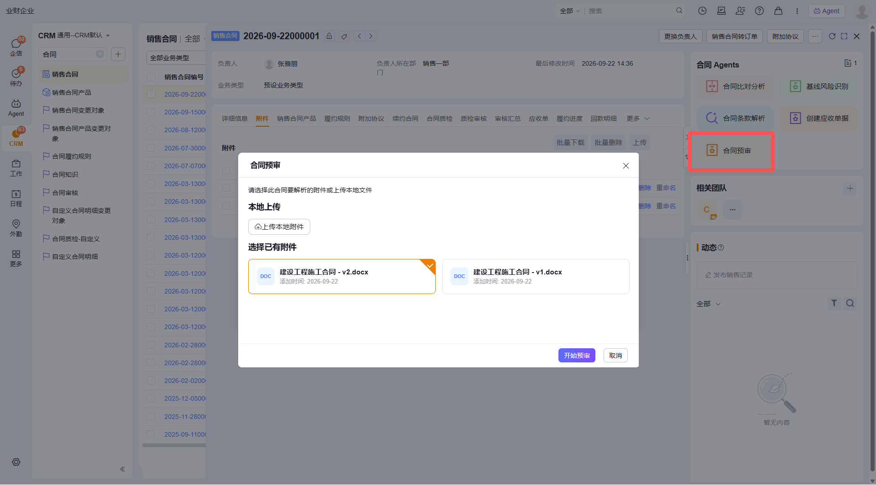
Task: Toggle the select-all checkbox in contract list header
Action: [x=151, y=77]
